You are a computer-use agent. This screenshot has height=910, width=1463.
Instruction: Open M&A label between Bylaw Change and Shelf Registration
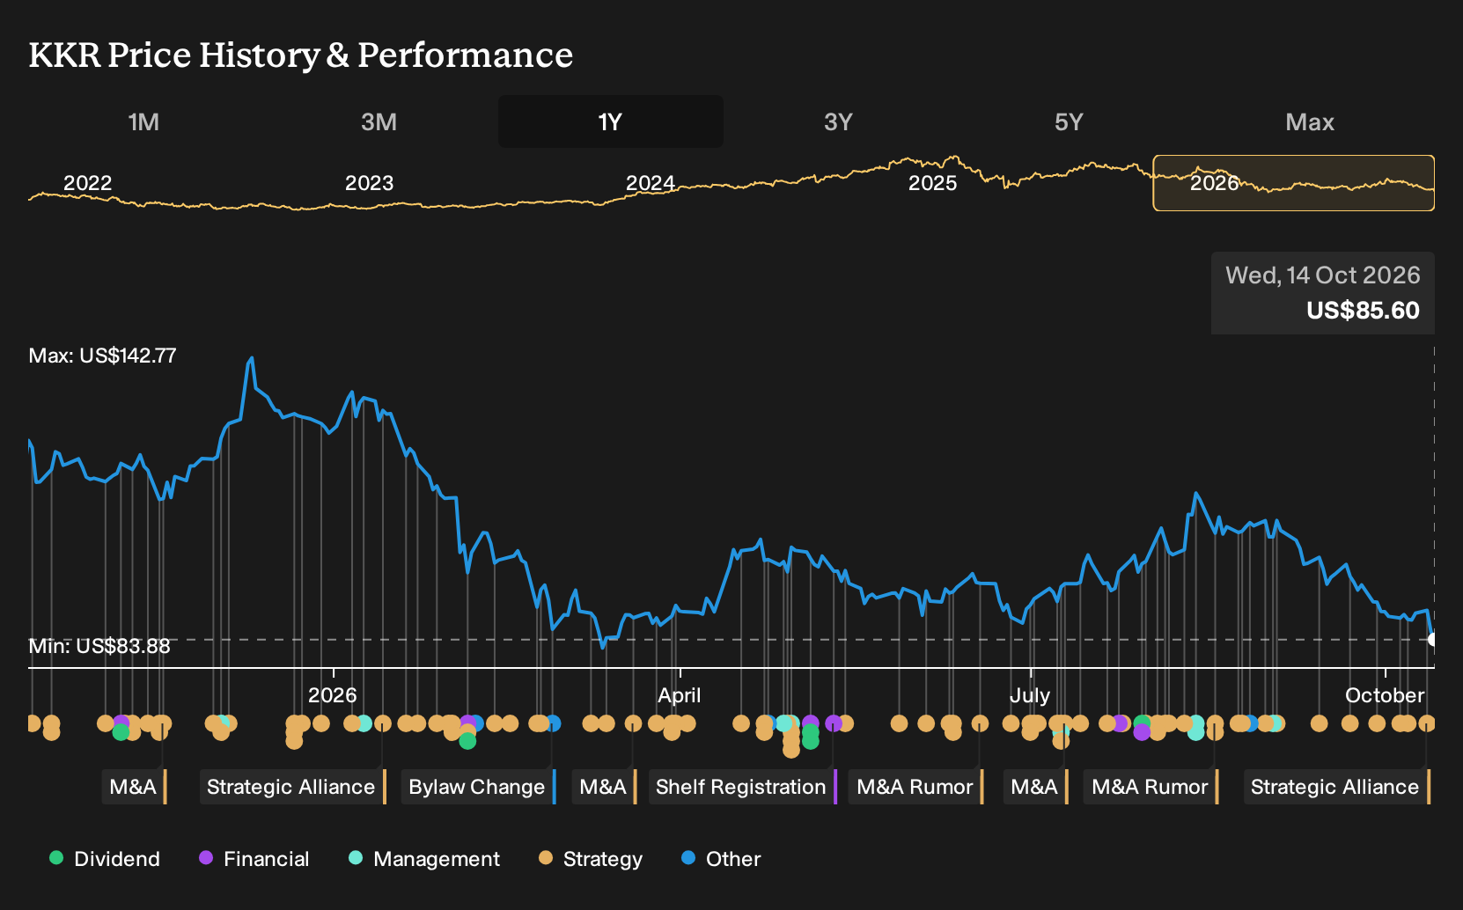(x=604, y=787)
